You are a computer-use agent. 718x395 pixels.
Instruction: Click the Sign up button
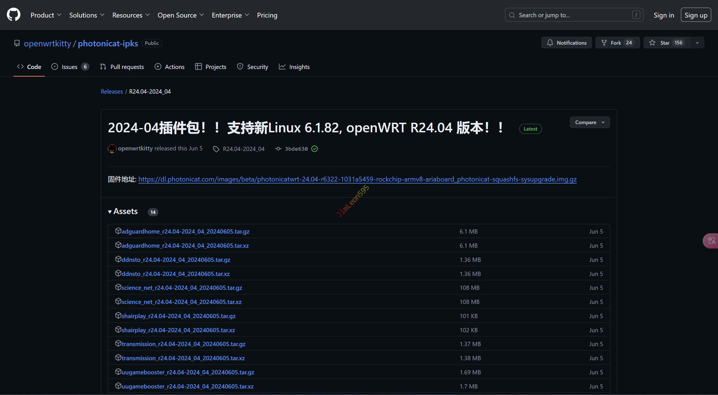point(696,15)
